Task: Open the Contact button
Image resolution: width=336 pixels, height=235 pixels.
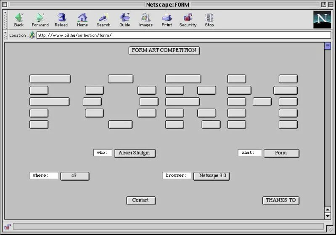Action: (x=141, y=201)
